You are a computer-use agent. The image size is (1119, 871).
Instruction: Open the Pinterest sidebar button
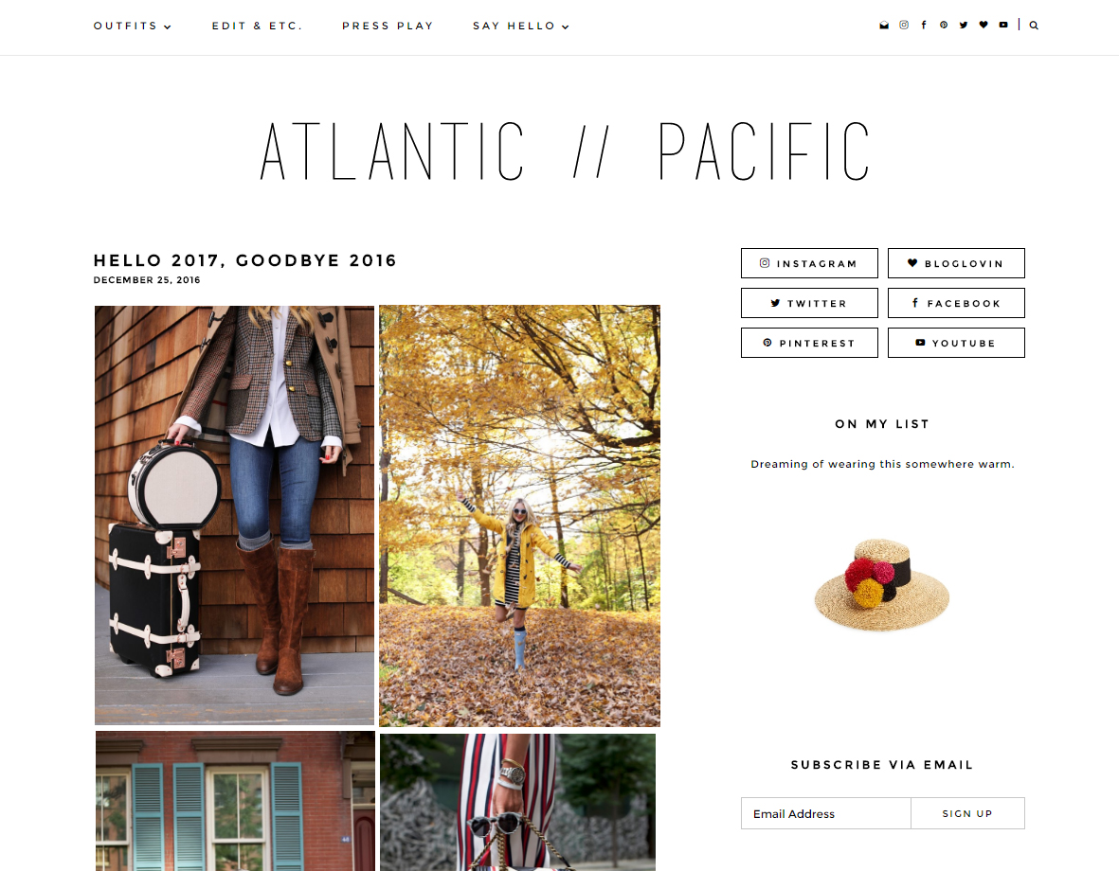coord(809,343)
